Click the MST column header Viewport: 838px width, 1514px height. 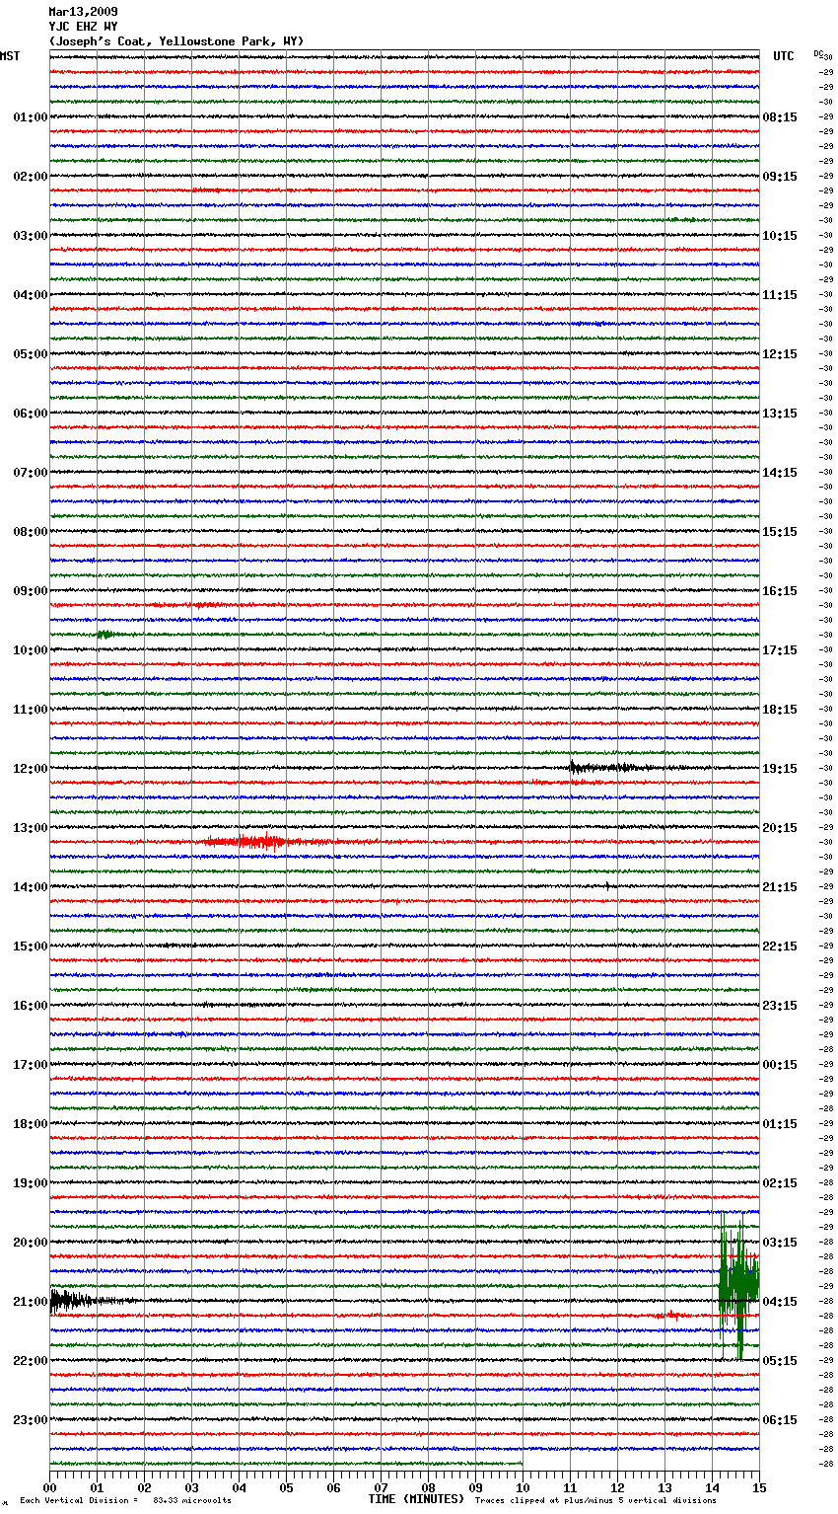coord(10,56)
